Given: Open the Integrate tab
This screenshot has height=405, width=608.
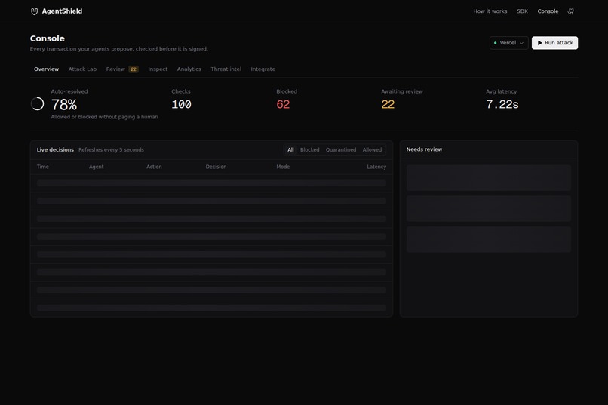Looking at the screenshot, I should click(x=263, y=69).
